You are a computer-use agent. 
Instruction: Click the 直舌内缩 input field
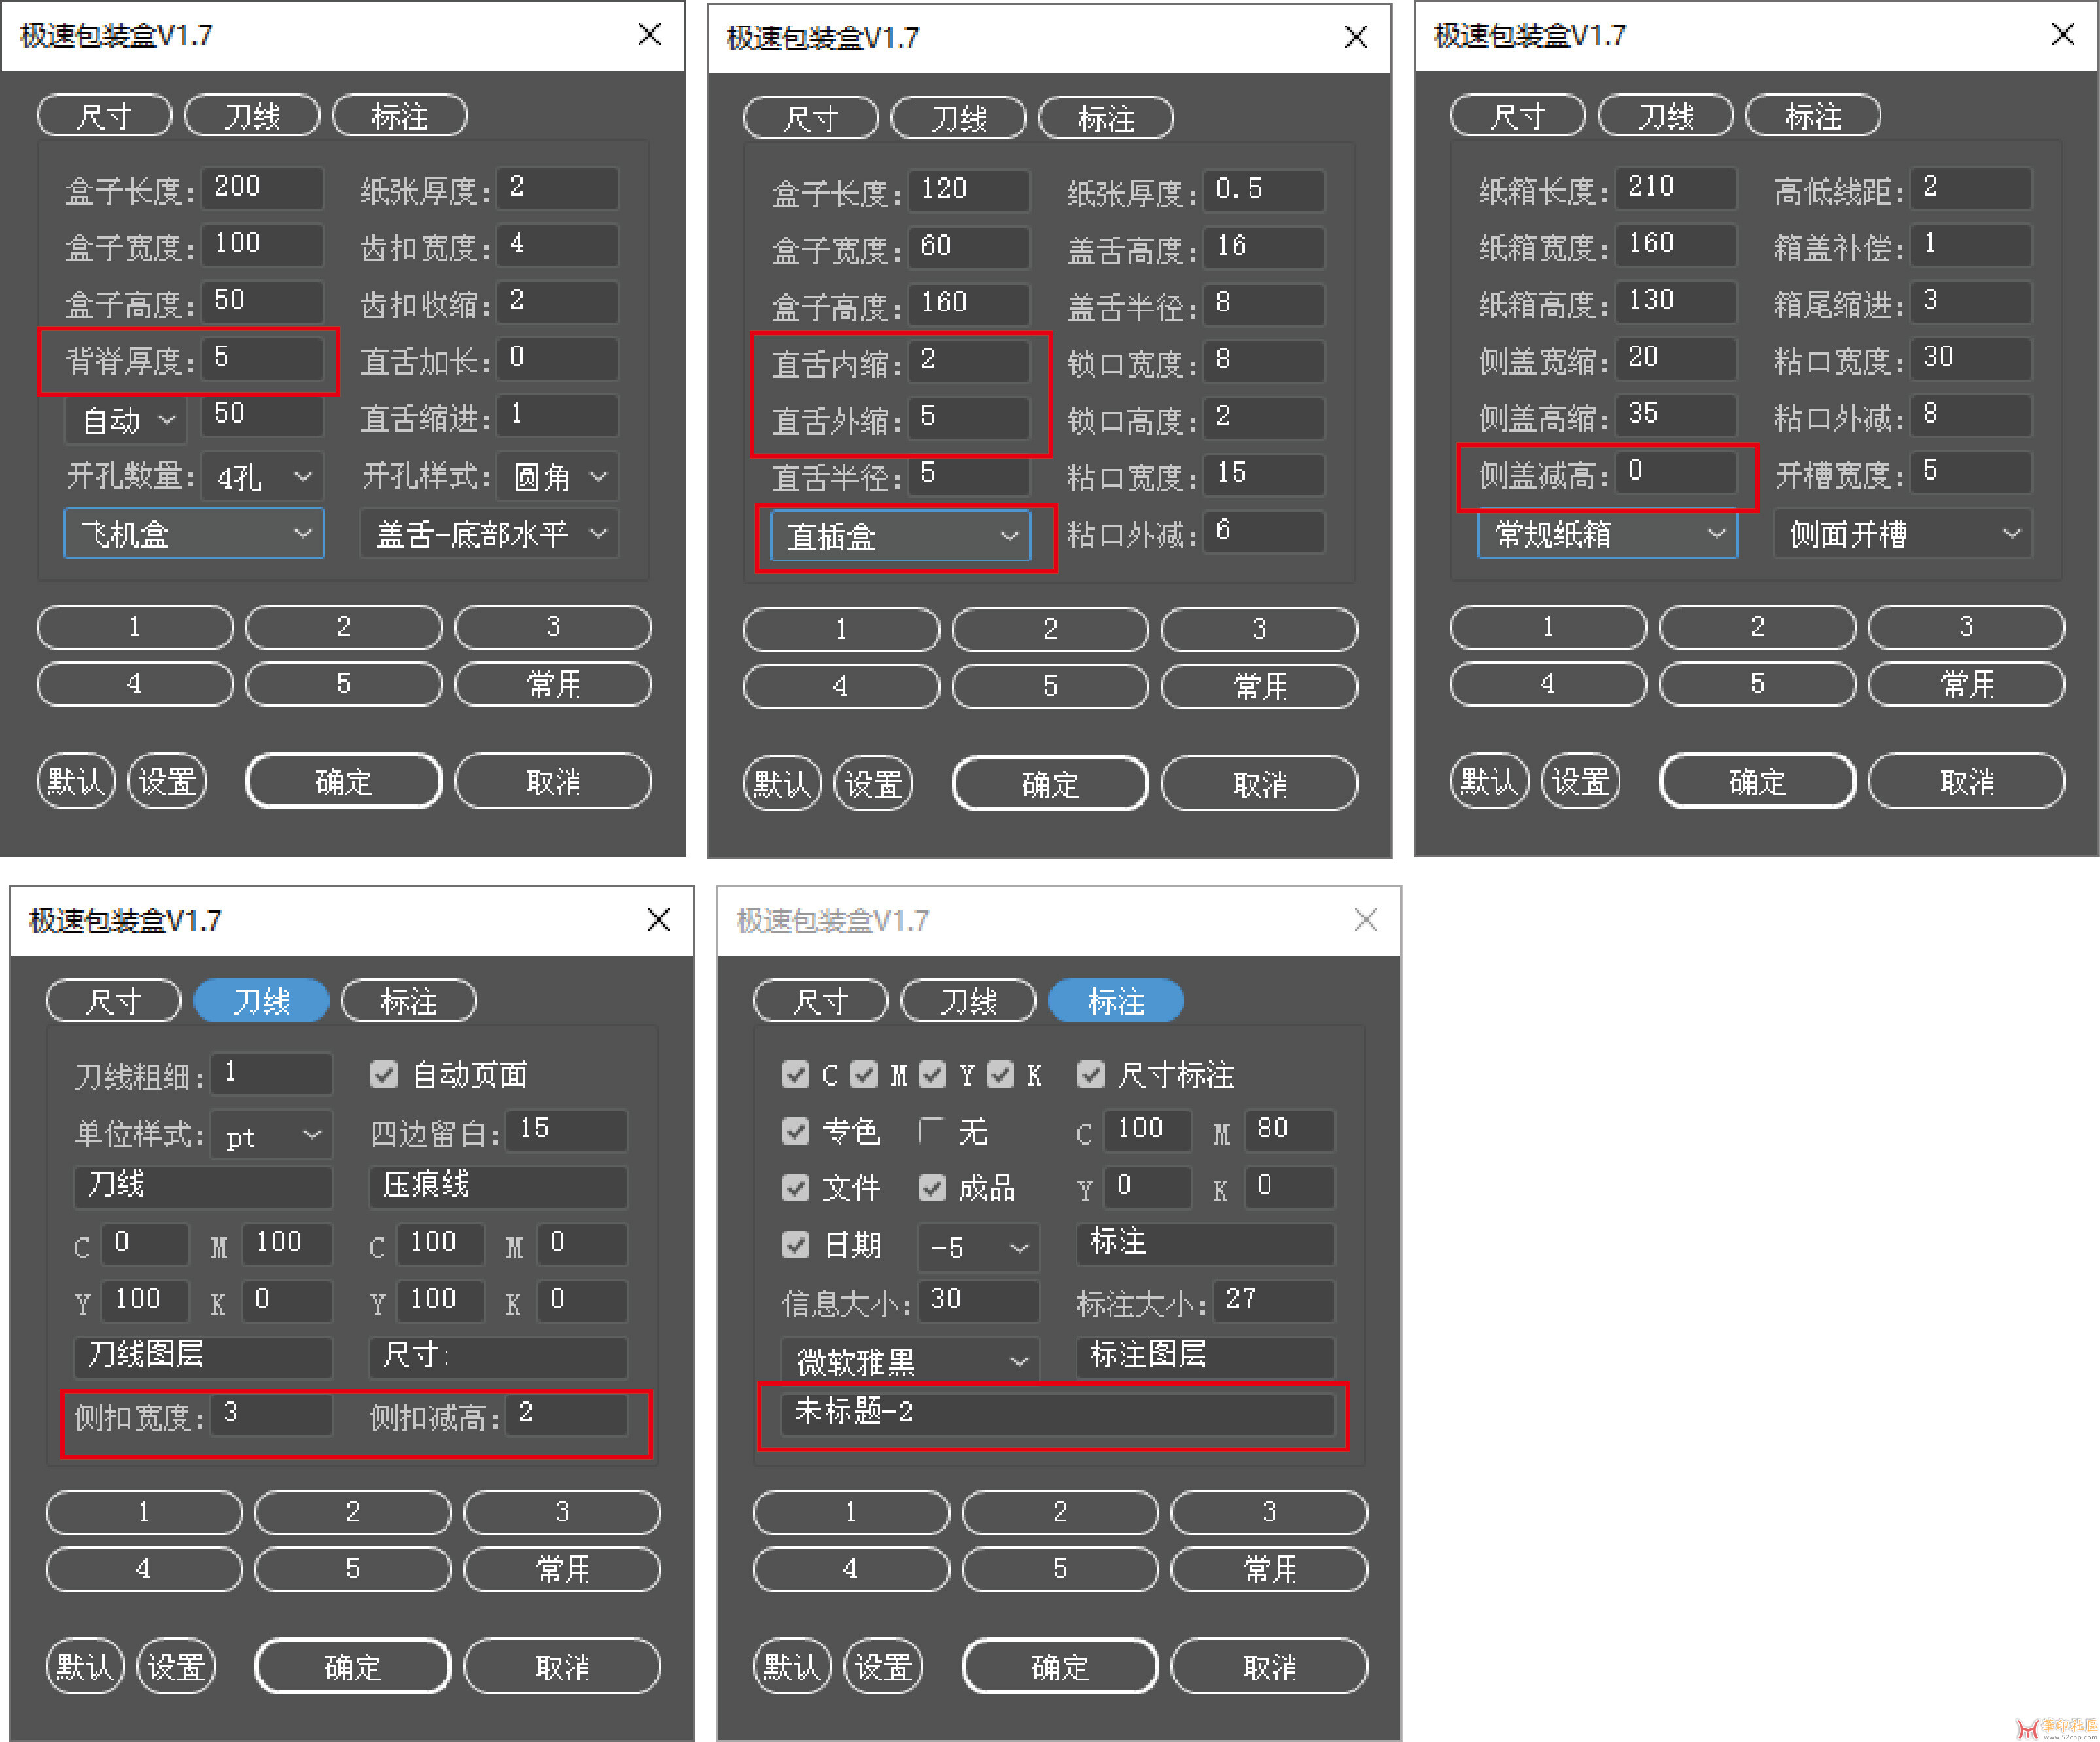pos(968,361)
